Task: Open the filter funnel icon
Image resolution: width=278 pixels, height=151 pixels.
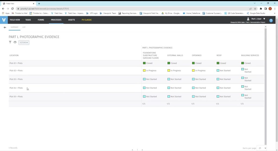Action: [10, 42]
